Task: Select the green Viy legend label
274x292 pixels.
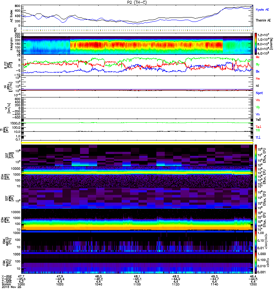Action: 258,107
